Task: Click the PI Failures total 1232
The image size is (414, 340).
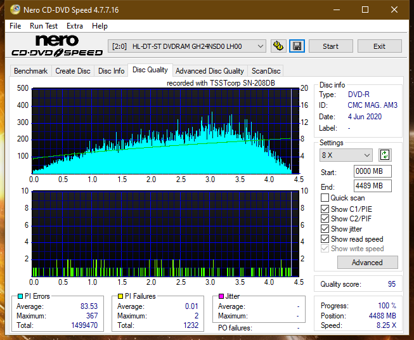Action: point(191,325)
